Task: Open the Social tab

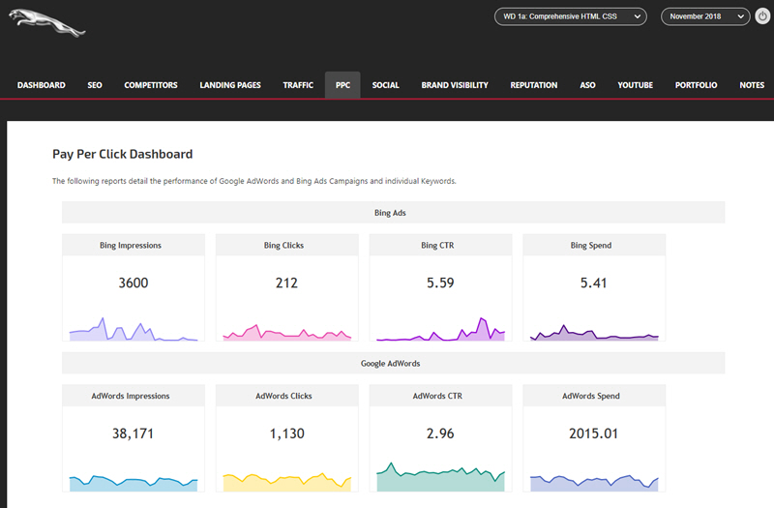Action: (385, 85)
